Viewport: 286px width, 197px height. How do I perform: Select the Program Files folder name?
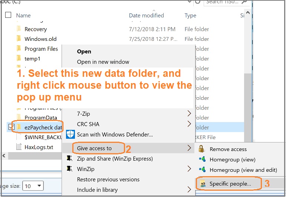click(41, 49)
